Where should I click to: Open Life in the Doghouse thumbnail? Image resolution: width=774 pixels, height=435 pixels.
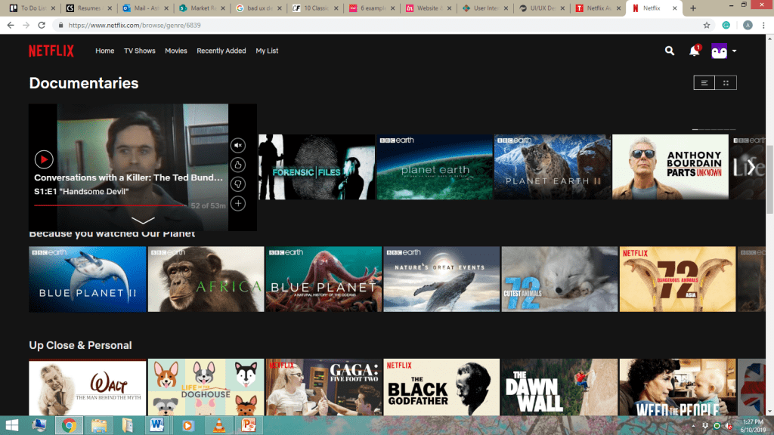pyautogui.click(x=206, y=387)
